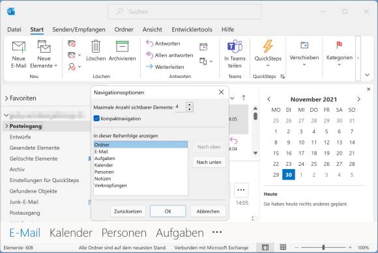Select the Archiv folder

click(x=17, y=170)
